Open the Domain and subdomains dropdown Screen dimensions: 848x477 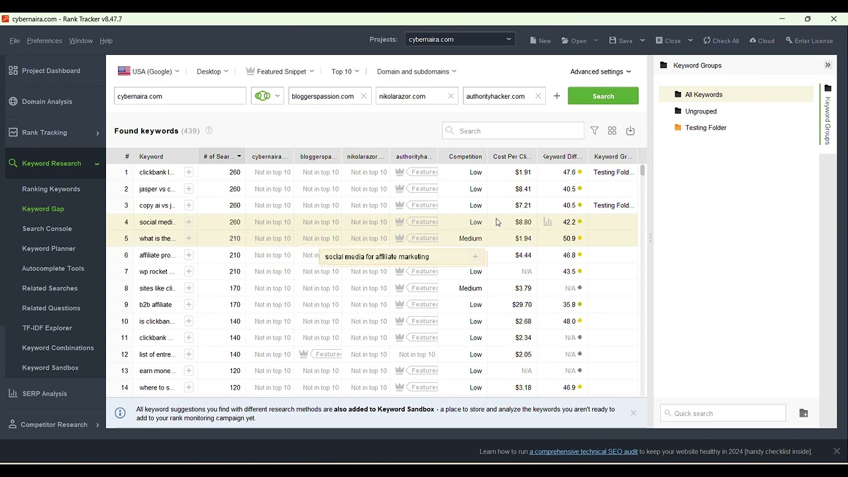[x=417, y=72]
